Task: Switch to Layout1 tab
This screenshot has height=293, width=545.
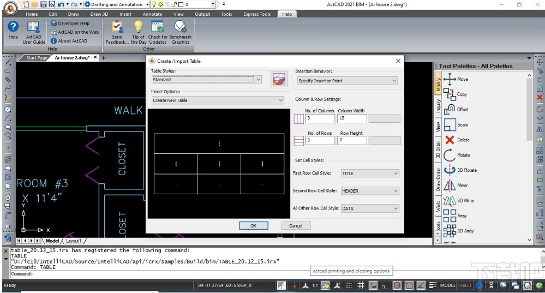Action: tap(74, 241)
